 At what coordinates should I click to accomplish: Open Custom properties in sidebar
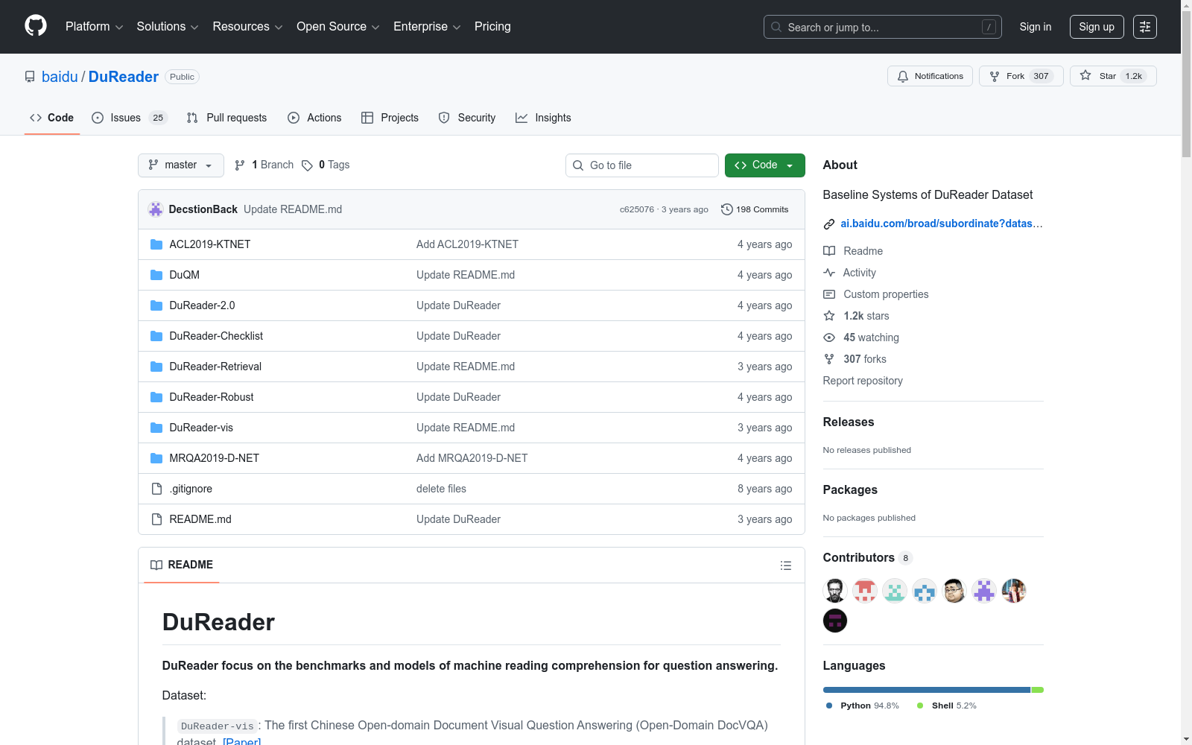click(x=876, y=294)
